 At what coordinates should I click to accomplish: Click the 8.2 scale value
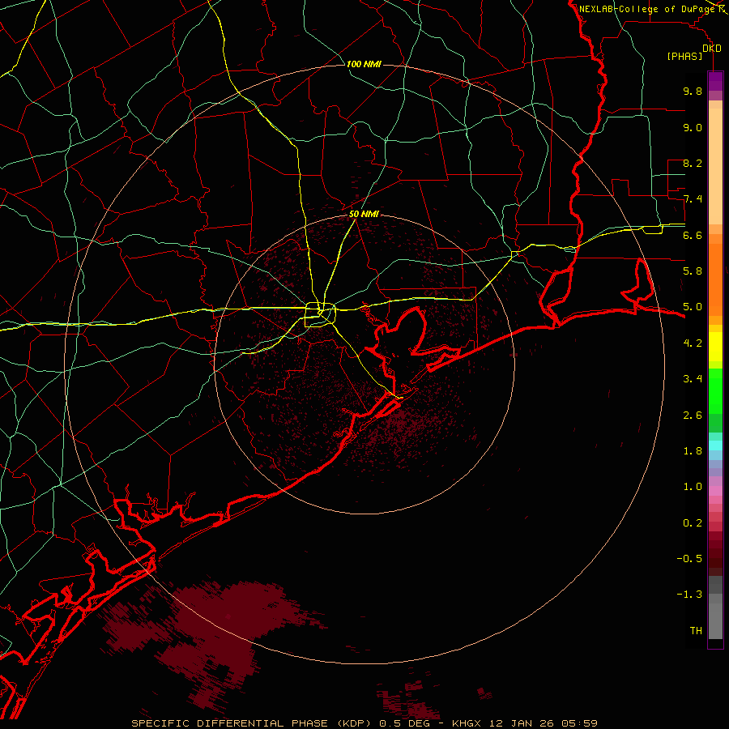click(693, 163)
